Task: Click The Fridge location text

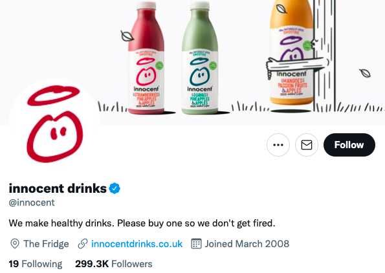Action: point(46,244)
